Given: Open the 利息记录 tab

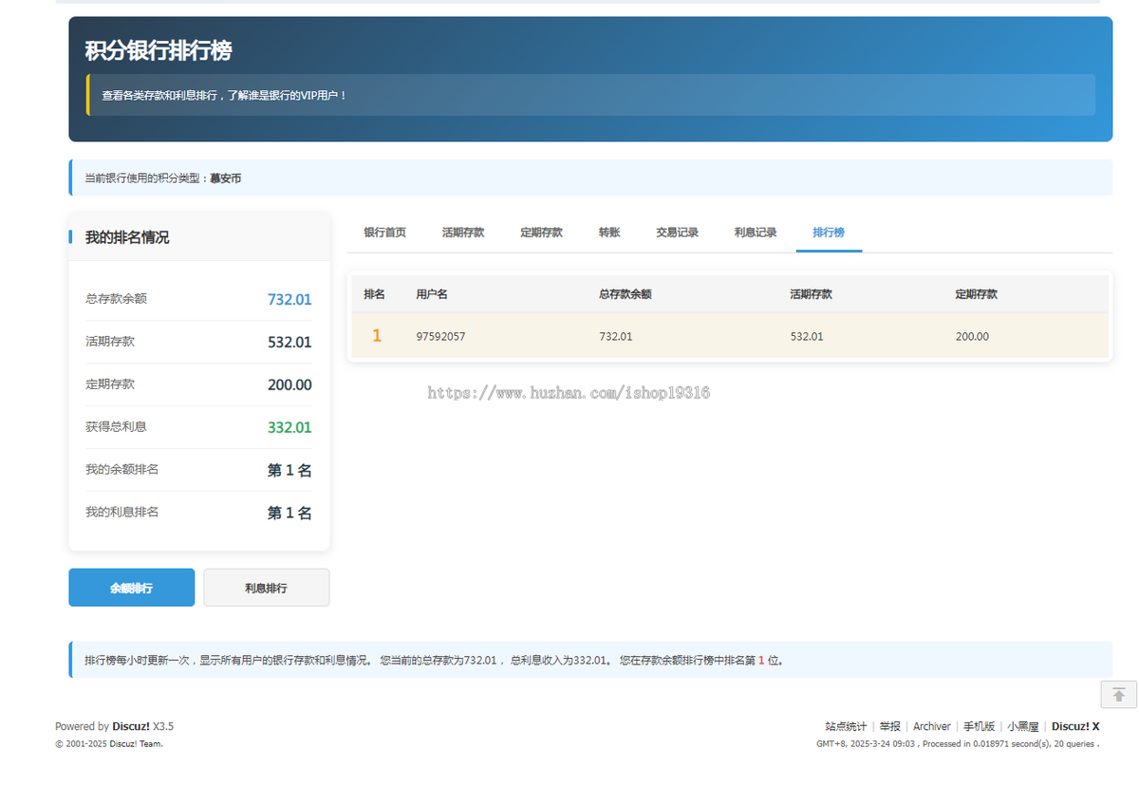Looking at the screenshot, I should pyautogui.click(x=756, y=233).
